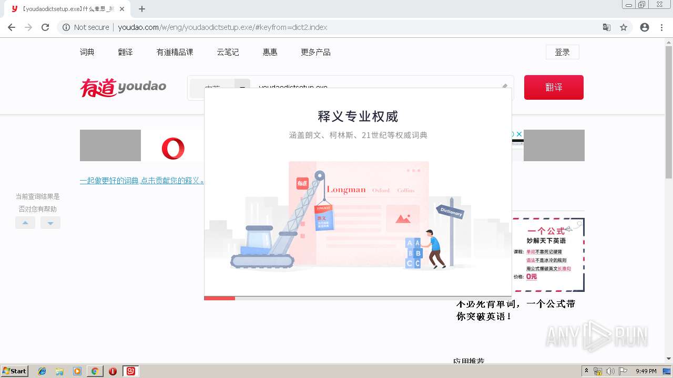This screenshot has height=378, width=673.
Task: Show hidden system tray icons
Action: pos(586,371)
